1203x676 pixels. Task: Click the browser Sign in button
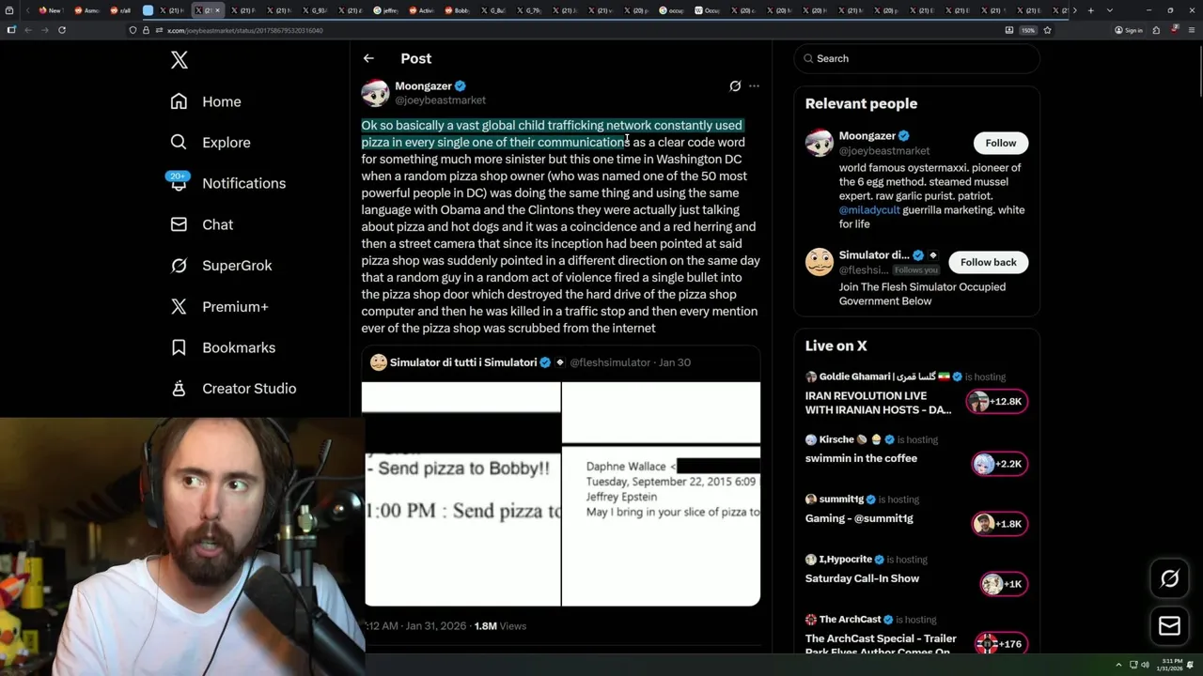click(1129, 30)
